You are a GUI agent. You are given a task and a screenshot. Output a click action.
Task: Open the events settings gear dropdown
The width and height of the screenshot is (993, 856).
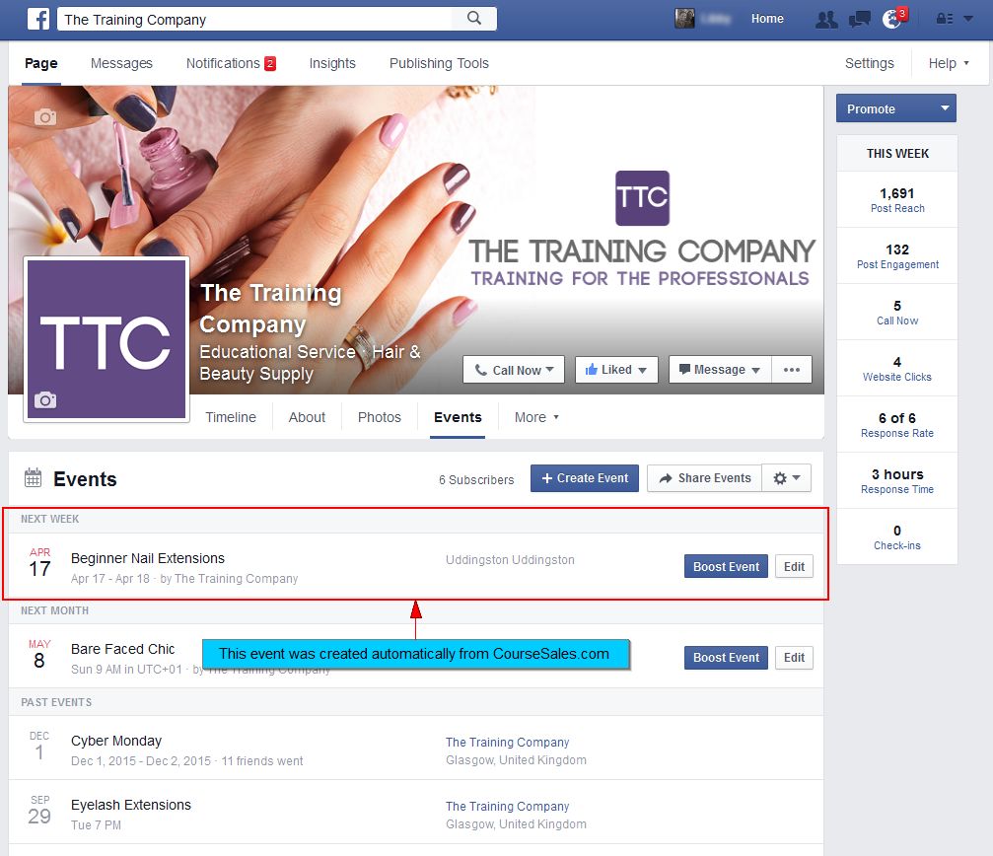pos(787,478)
